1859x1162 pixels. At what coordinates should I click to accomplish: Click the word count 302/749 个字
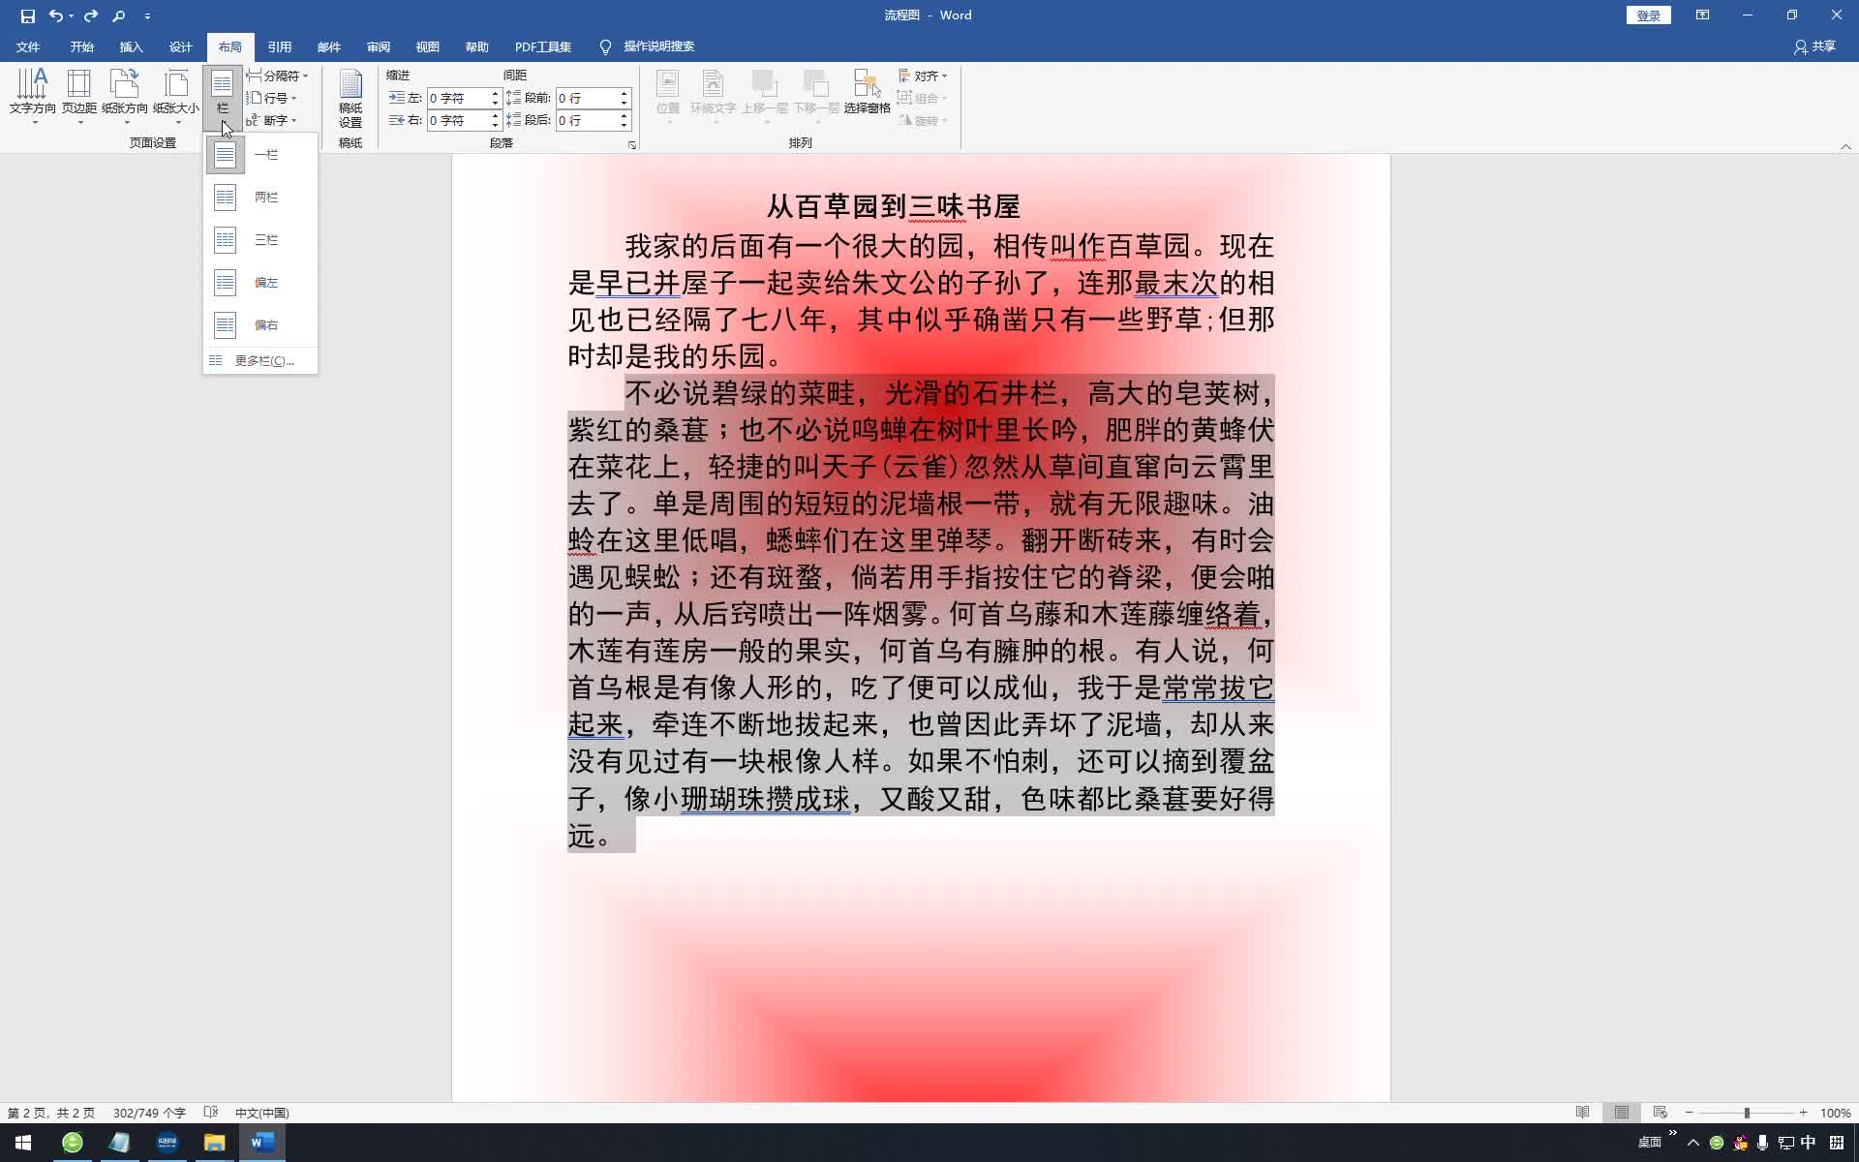(x=149, y=1113)
